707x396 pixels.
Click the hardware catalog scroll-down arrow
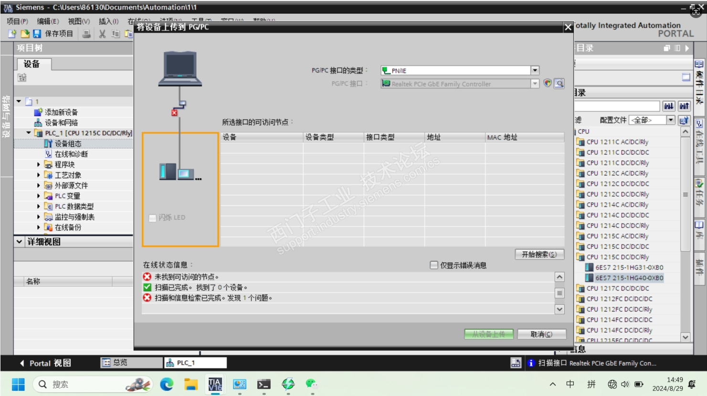click(x=686, y=337)
